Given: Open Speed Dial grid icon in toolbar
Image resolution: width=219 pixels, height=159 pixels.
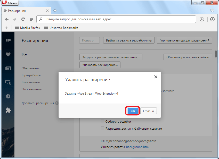Looking at the screenshot, I should click(x=31, y=19).
